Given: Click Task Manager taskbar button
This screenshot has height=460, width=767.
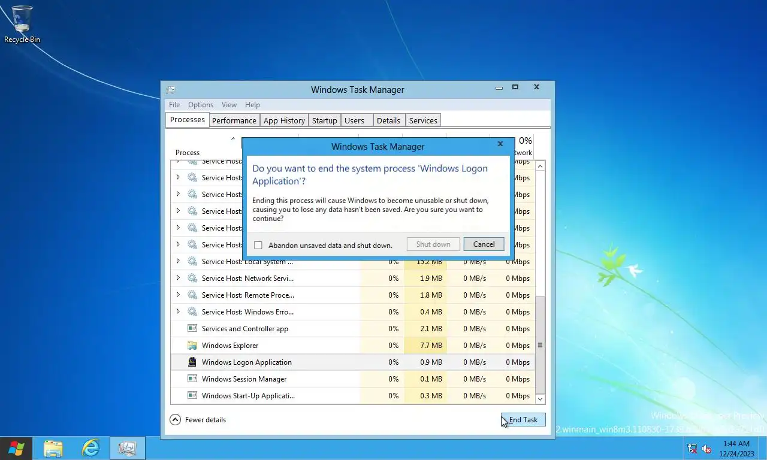Looking at the screenshot, I should point(128,448).
